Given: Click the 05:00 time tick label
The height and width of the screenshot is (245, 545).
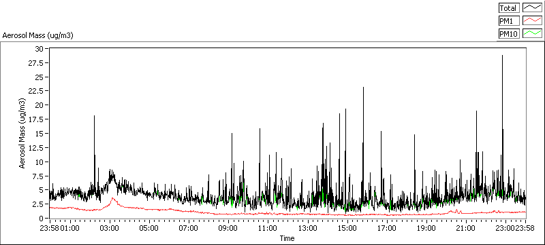Looking at the screenshot, I should click(x=149, y=229).
